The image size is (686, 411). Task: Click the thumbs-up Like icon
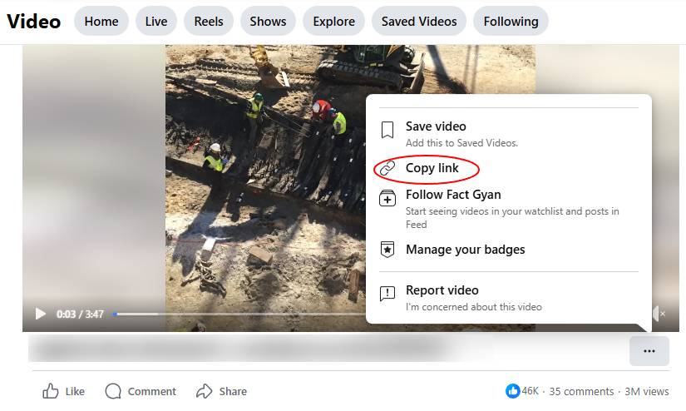click(51, 391)
